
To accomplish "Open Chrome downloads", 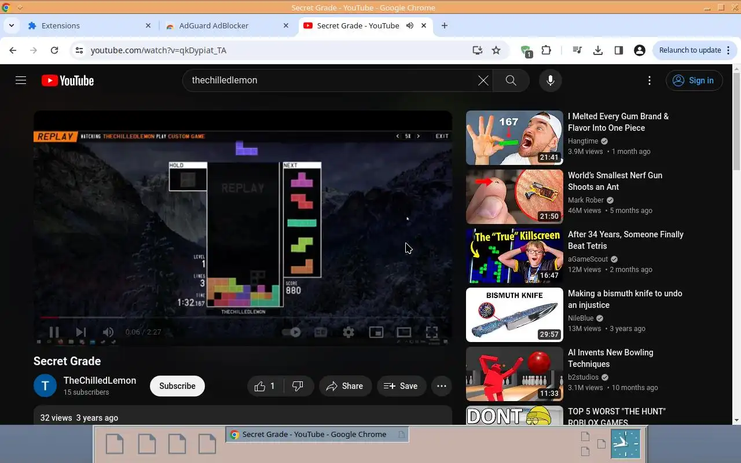I will click(598, 50).
